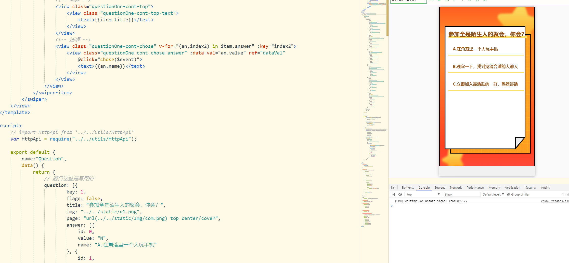Open the top JavaScript context dropdown
Screen dimensions: 569x263
click(x=423, y=195)
